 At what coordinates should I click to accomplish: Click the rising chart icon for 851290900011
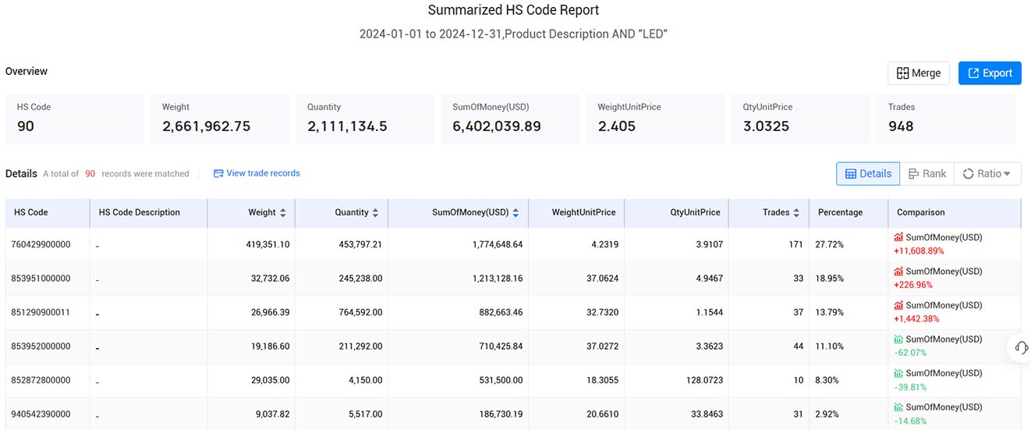coord(898,305)
